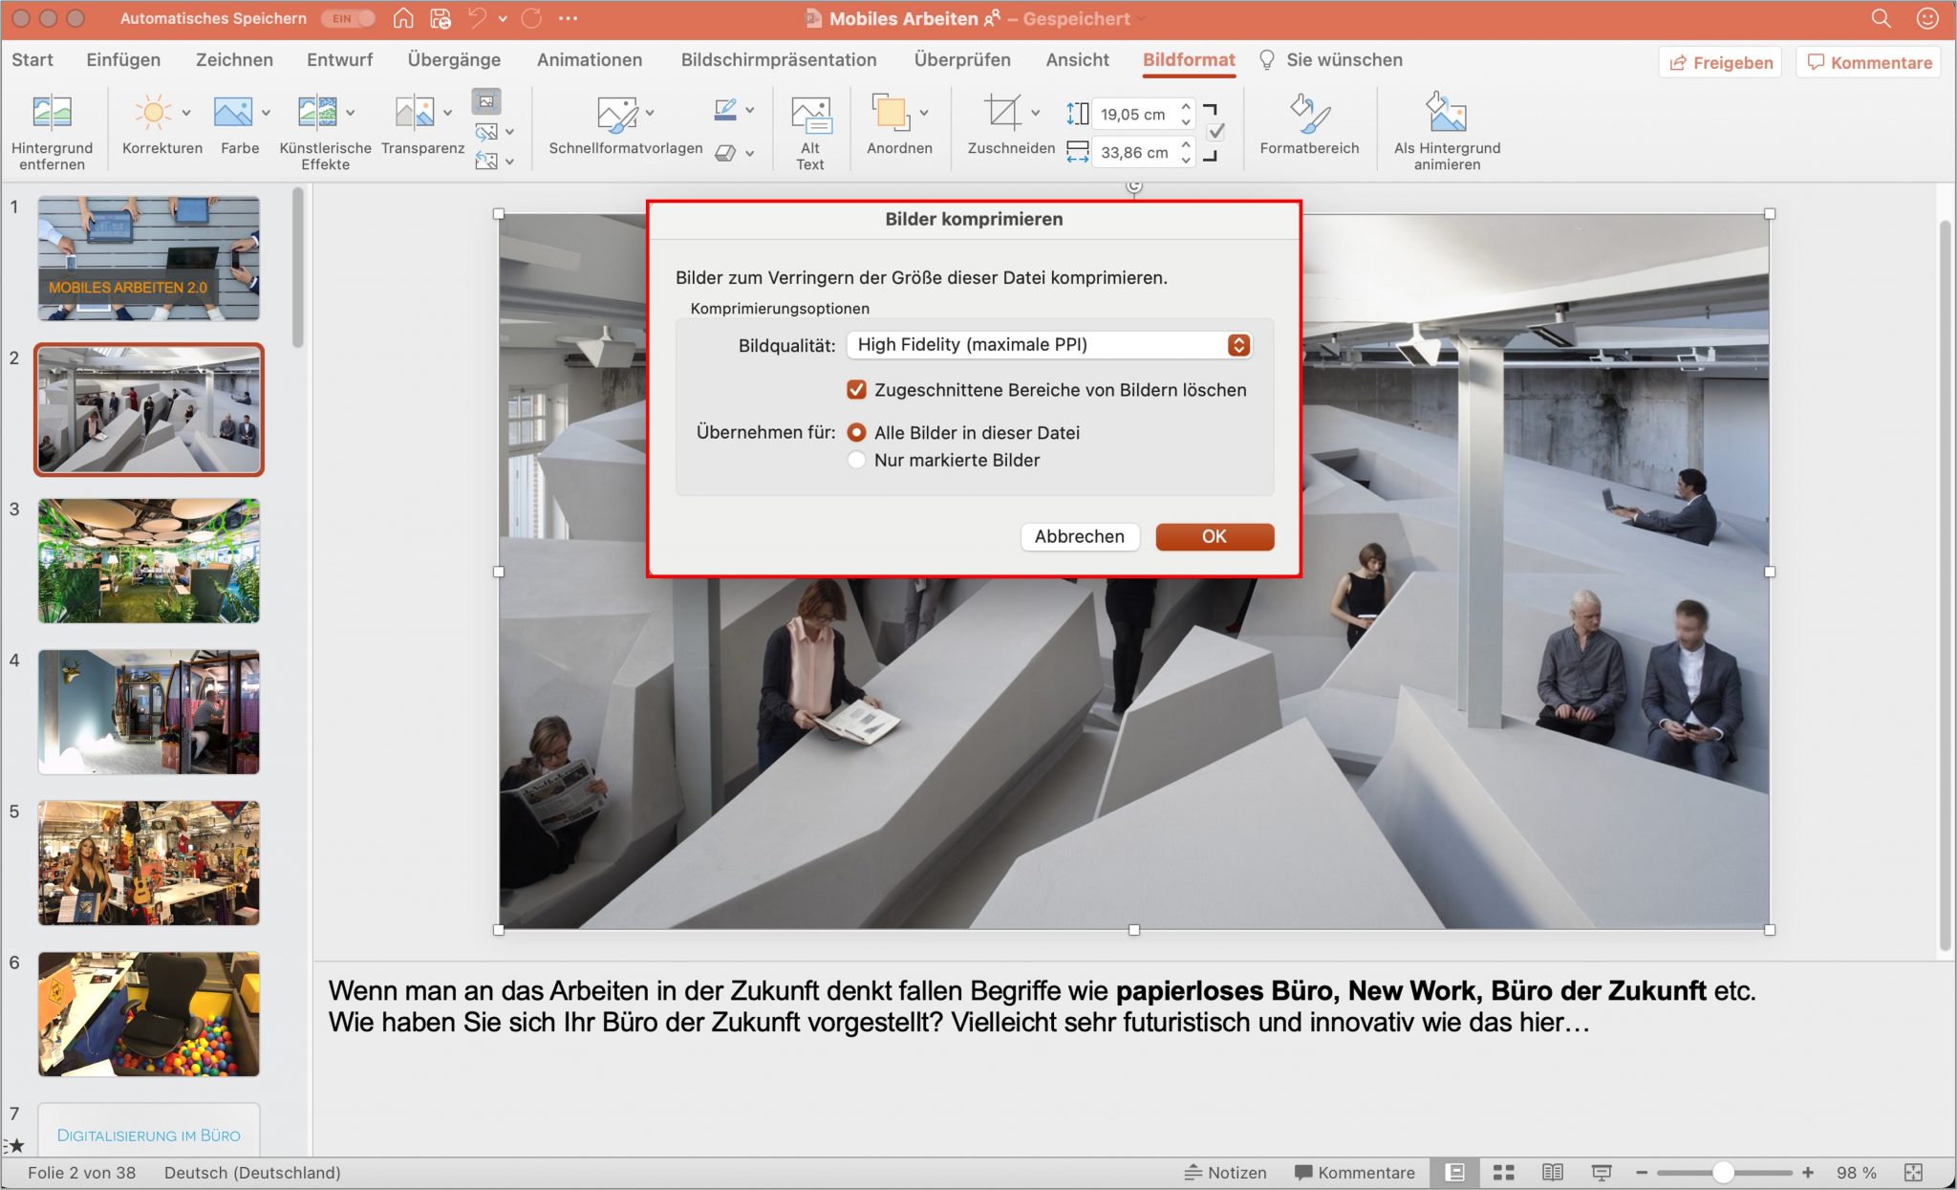1957x1190 pixels.
Task: Adjust the zoom slider
Action: click(1725, 1173)
